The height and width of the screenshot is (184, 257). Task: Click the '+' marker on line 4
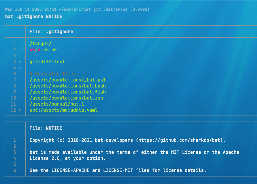[20, 62]
